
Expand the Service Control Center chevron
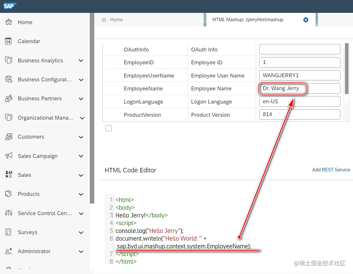81,213
